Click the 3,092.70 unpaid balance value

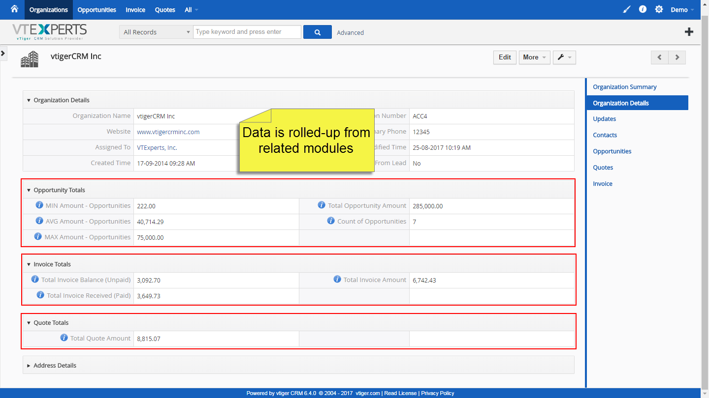coord(149,281)
